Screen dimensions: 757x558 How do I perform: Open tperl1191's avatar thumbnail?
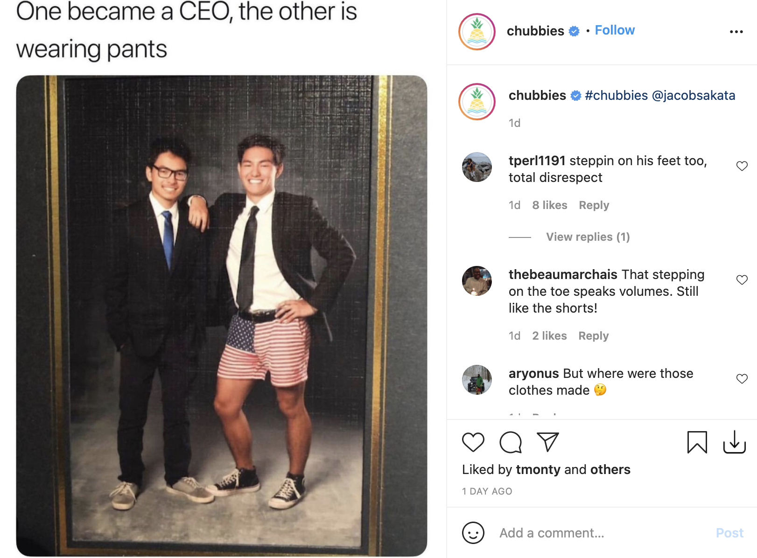(x=477, y=167)
